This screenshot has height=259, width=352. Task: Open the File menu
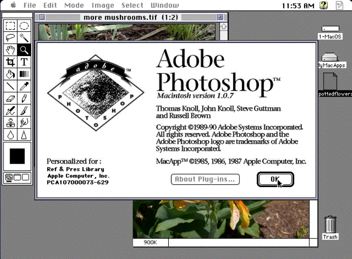[x=30, y=5]
